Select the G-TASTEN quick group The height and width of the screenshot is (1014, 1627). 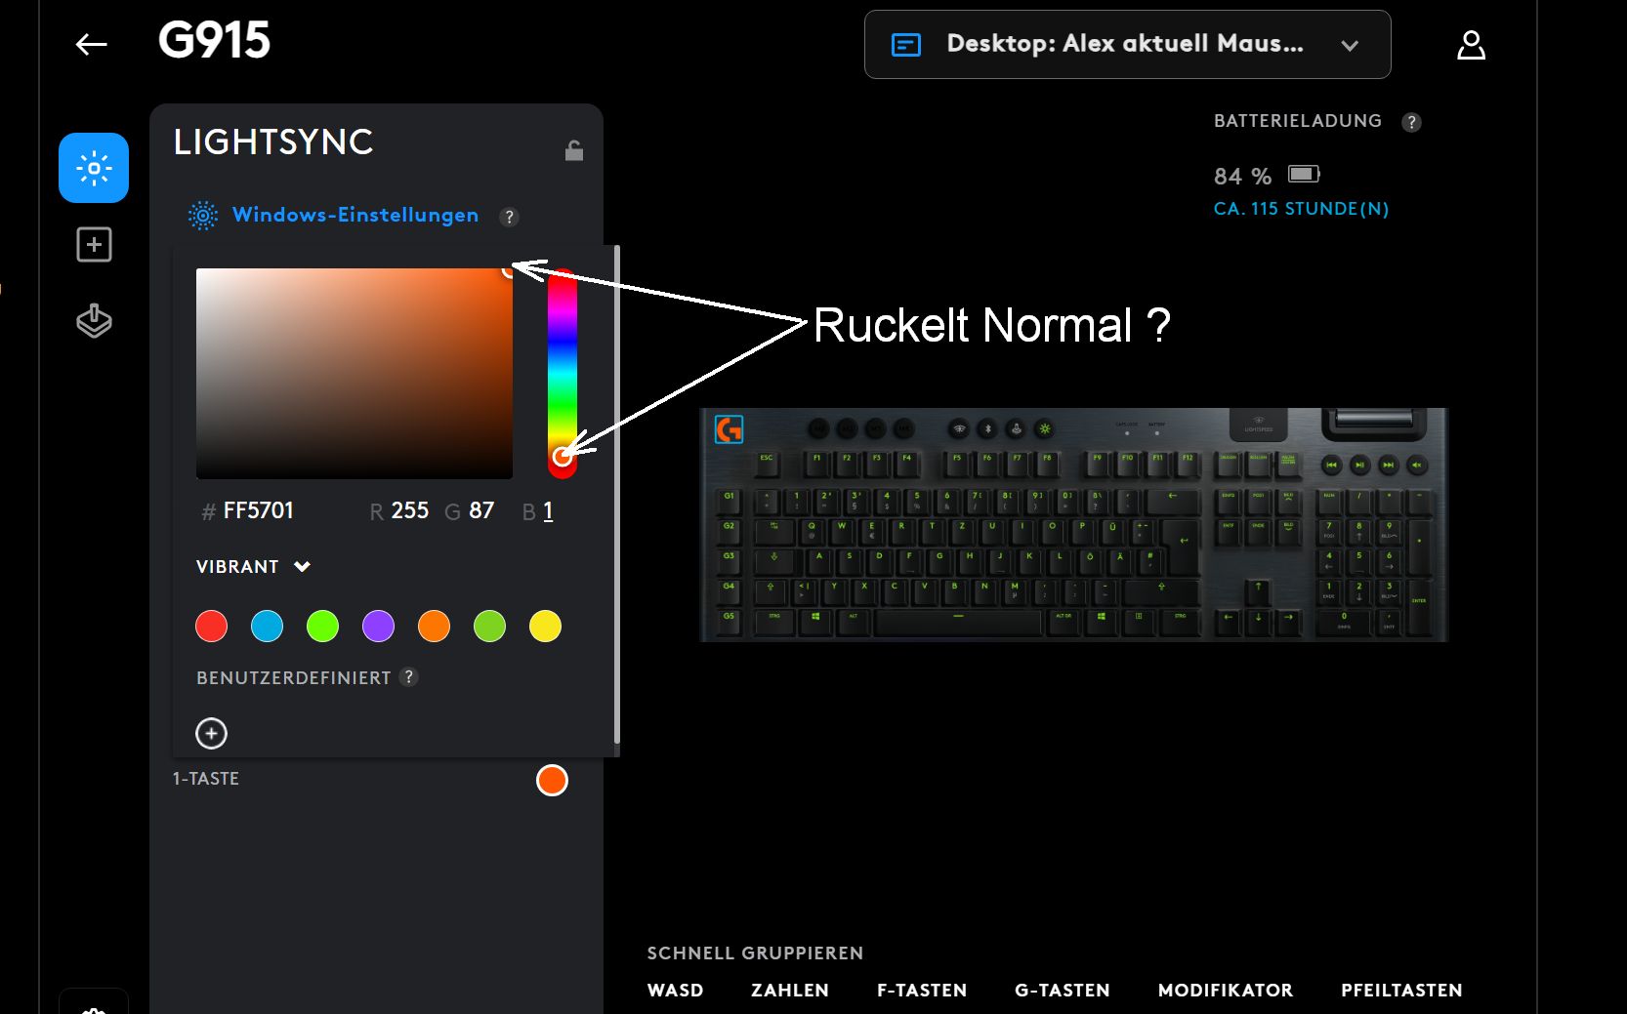(1063, 990)
